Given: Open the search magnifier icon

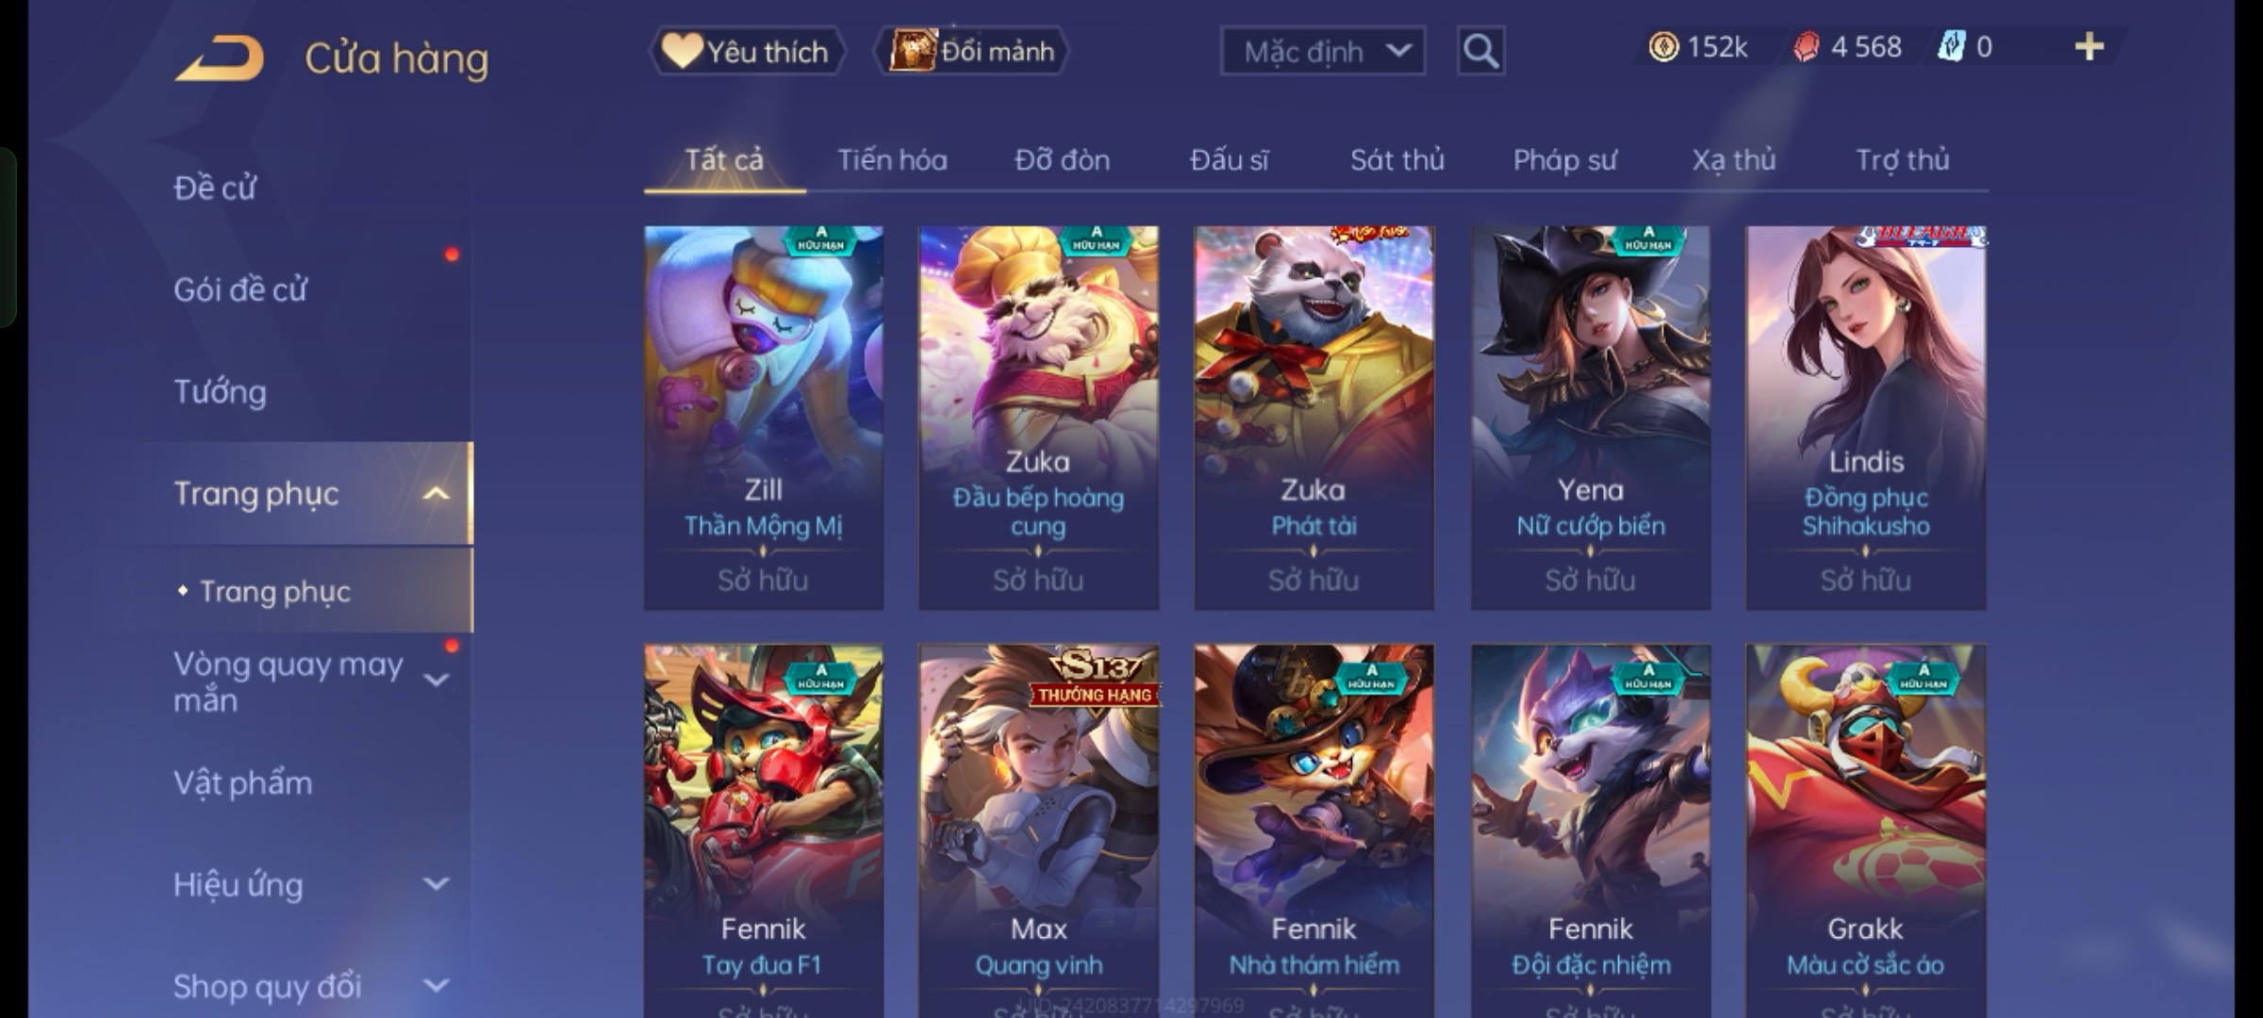Looking at the screenshot, I should click(x=1480, y=51).
